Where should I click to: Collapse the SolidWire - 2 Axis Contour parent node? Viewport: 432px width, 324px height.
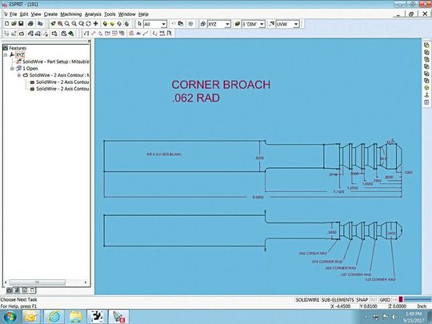pos(19,75)
